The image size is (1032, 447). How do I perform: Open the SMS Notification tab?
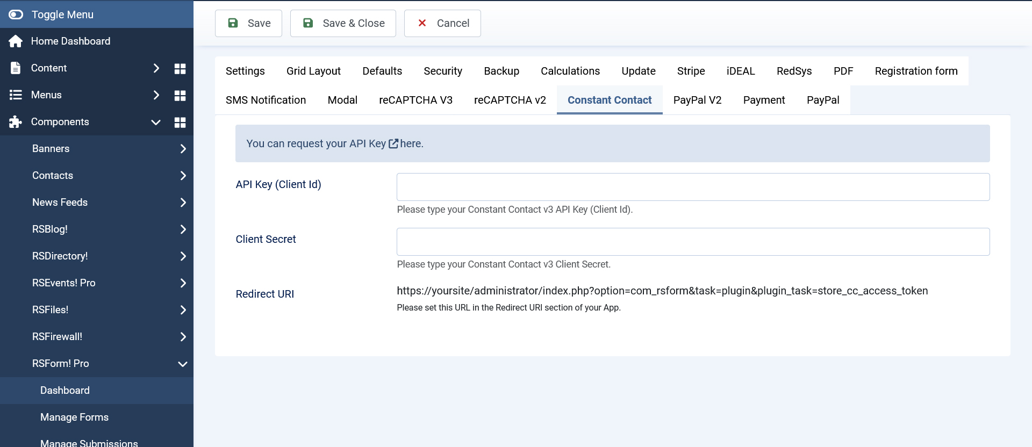(266, 100)
